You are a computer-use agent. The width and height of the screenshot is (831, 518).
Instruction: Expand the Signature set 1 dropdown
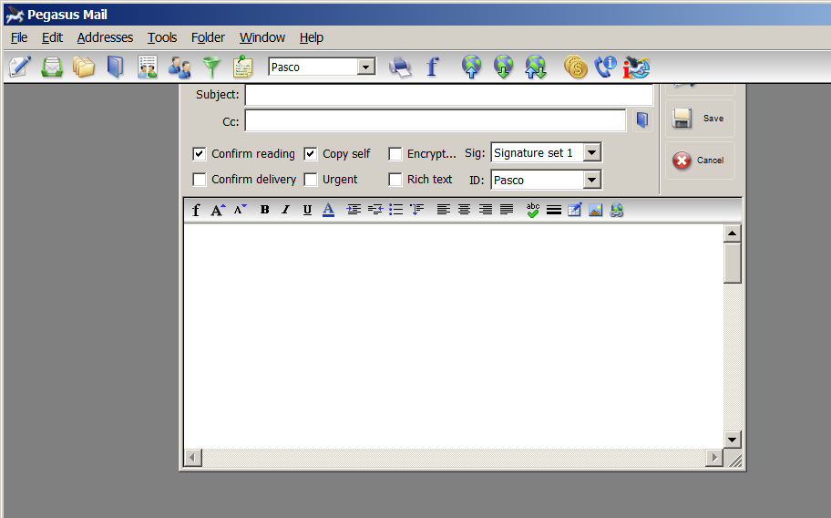pyautogui.click(x=592, y=153)
